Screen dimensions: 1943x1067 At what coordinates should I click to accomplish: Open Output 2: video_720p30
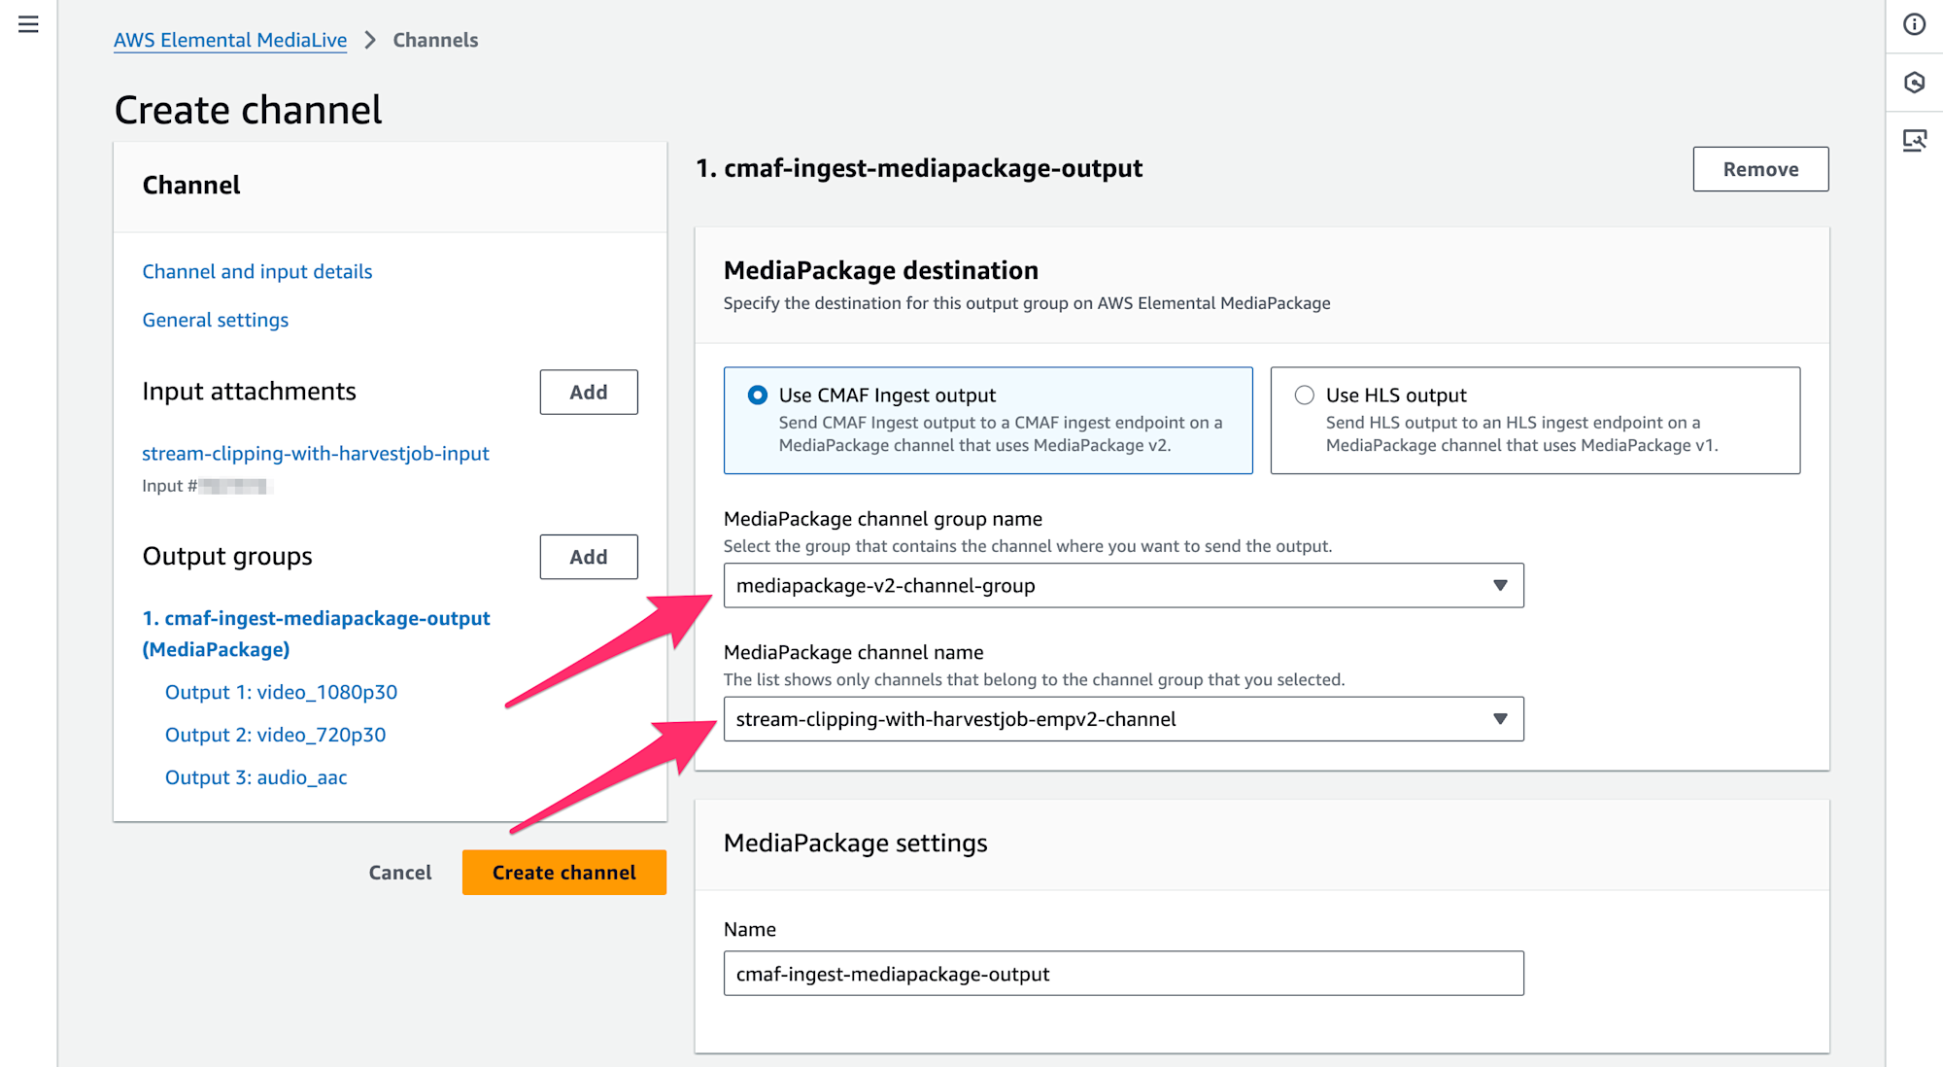click(x=275, y=735)
